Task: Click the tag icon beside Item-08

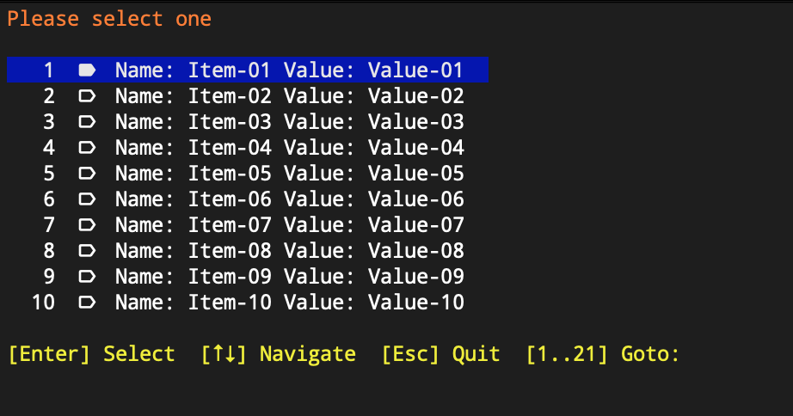Action: coord(87,250)
